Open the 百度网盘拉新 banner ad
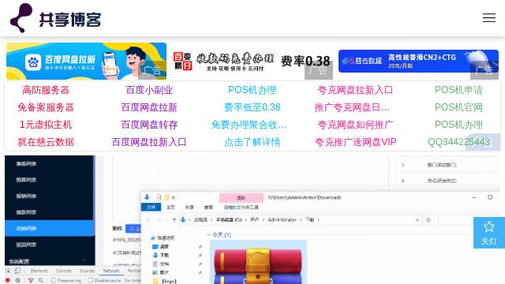 click(x=86, y=62)
